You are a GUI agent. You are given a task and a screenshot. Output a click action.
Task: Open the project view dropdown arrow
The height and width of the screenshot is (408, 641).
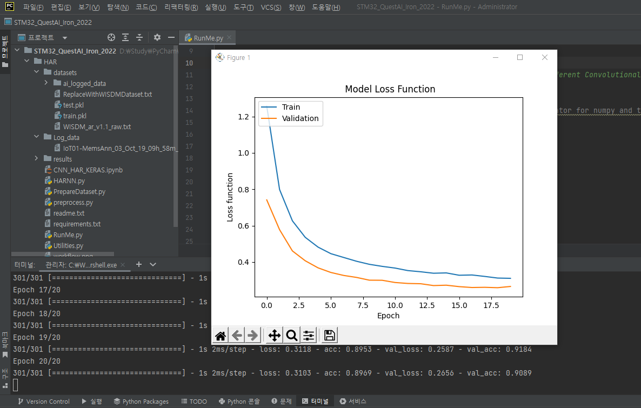[65, 38]
